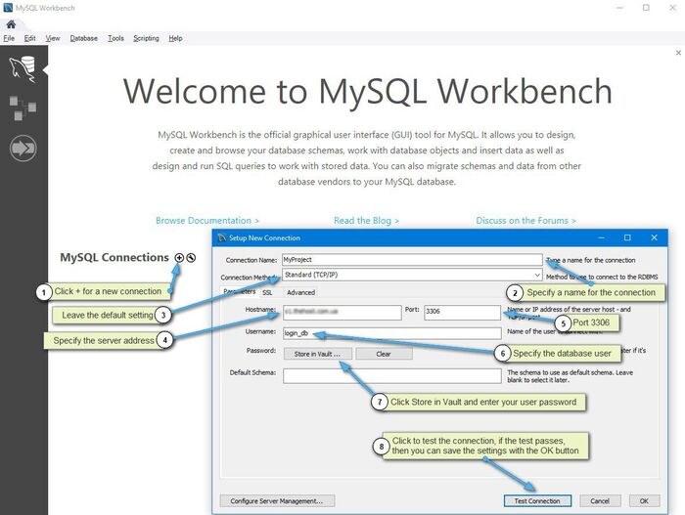
Task: Open the Scripting menu
Action: tap(146, 38)
